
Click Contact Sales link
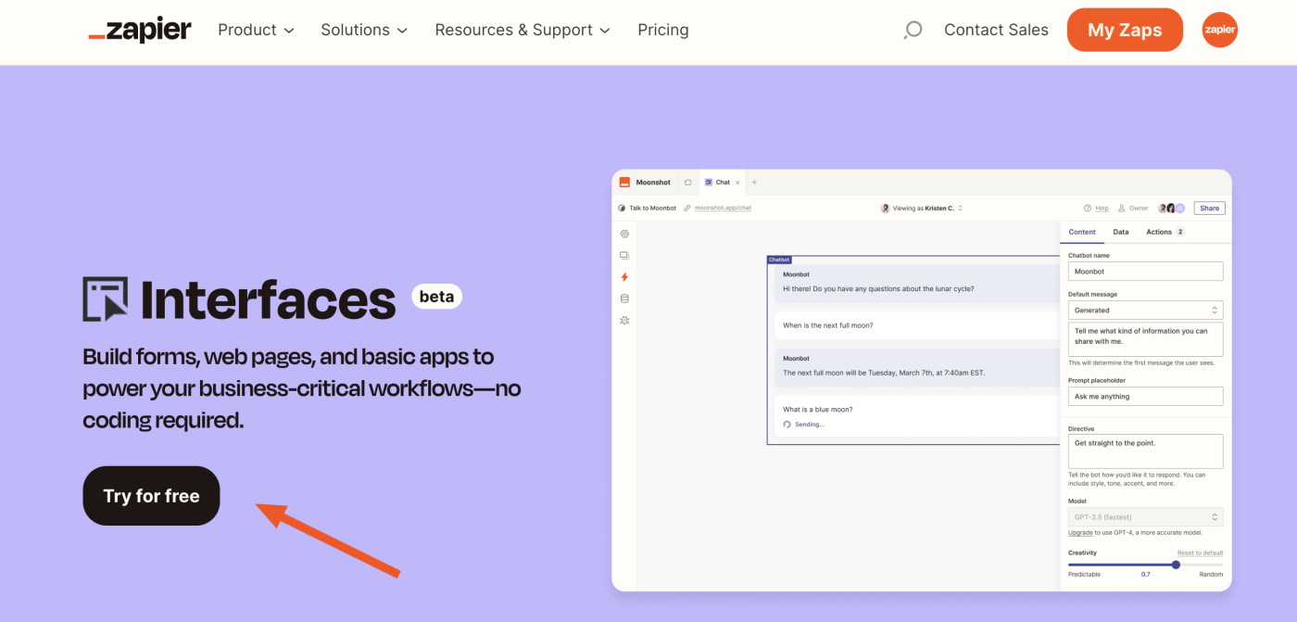coord(996,30)
